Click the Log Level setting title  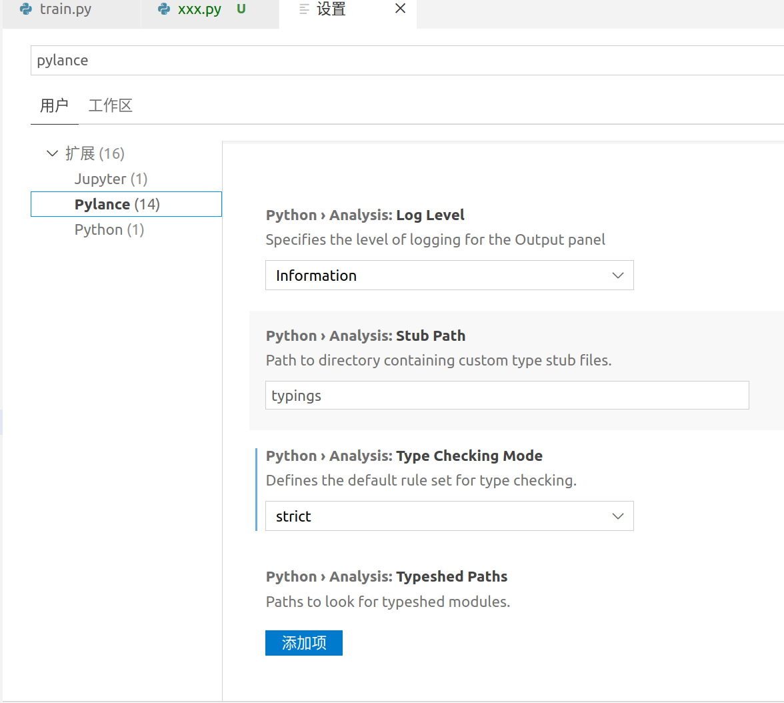click(x=365, y=215)
